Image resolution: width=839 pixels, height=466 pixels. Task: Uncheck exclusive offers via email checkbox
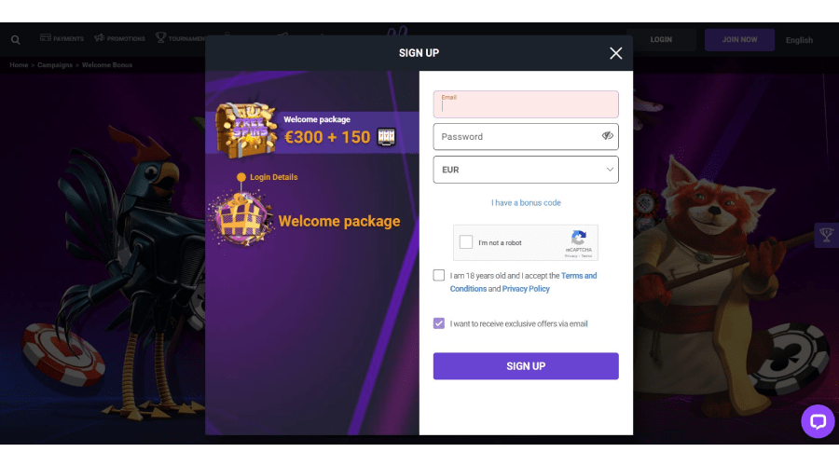(x=439, y=323)
